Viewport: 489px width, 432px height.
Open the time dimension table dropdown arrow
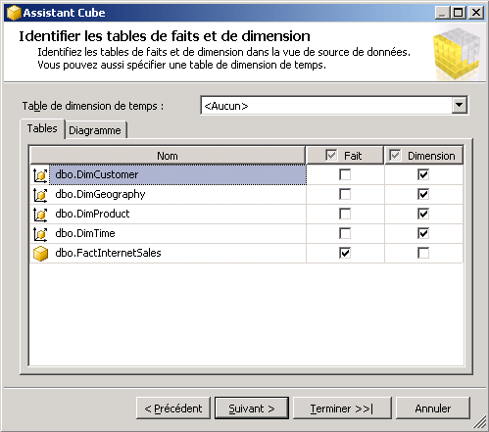tap(460, 106)
